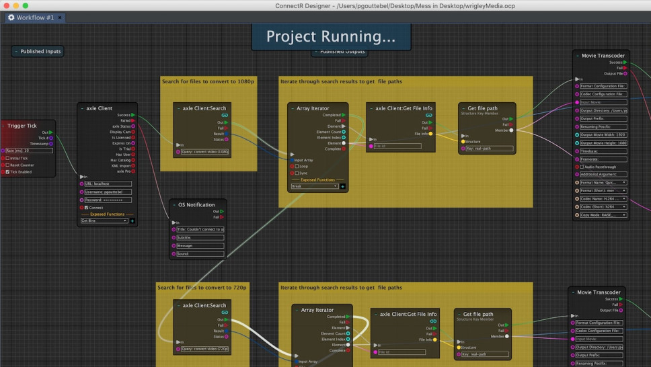Screen dimensions: 651x367
Task: Click the Tick # output port
Action: pyautogui.click(x=51, y=138)
